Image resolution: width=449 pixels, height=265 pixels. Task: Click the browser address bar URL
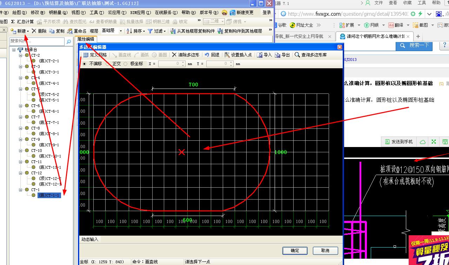(x=348, y=14)
